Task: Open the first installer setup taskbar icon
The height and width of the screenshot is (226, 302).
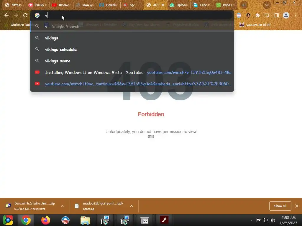Action: pos(105,220)
